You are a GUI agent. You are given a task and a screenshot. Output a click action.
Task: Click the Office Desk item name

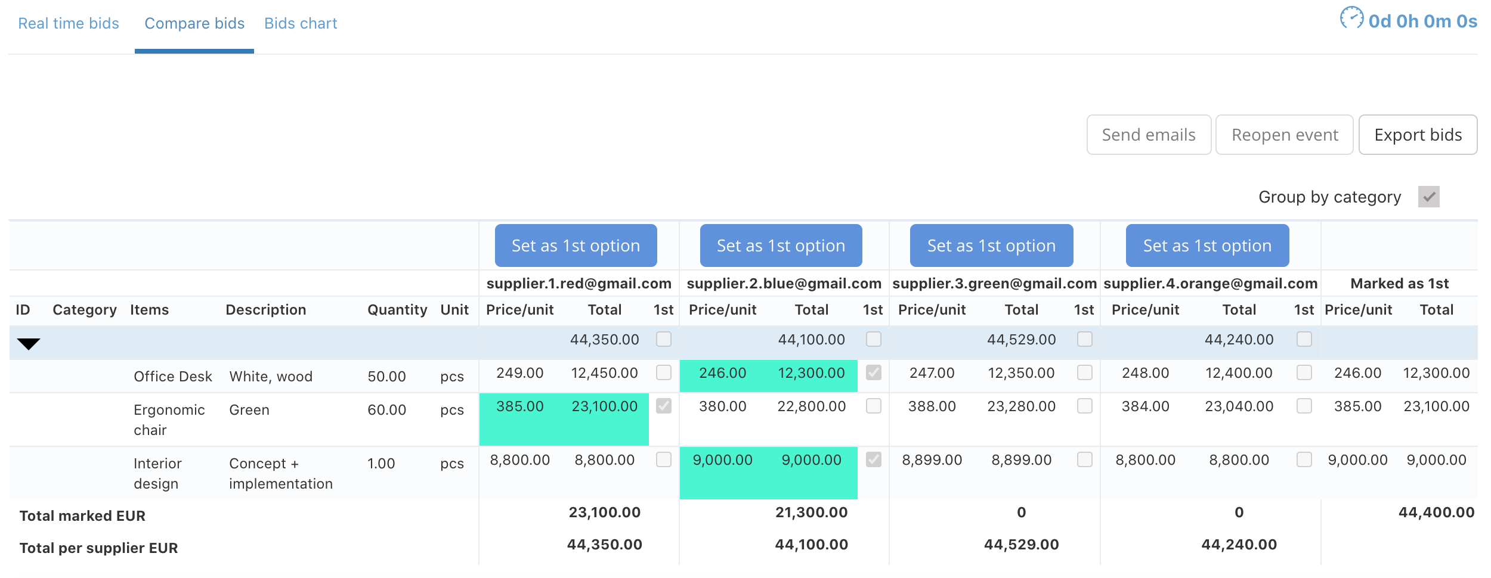pos(173,377)
